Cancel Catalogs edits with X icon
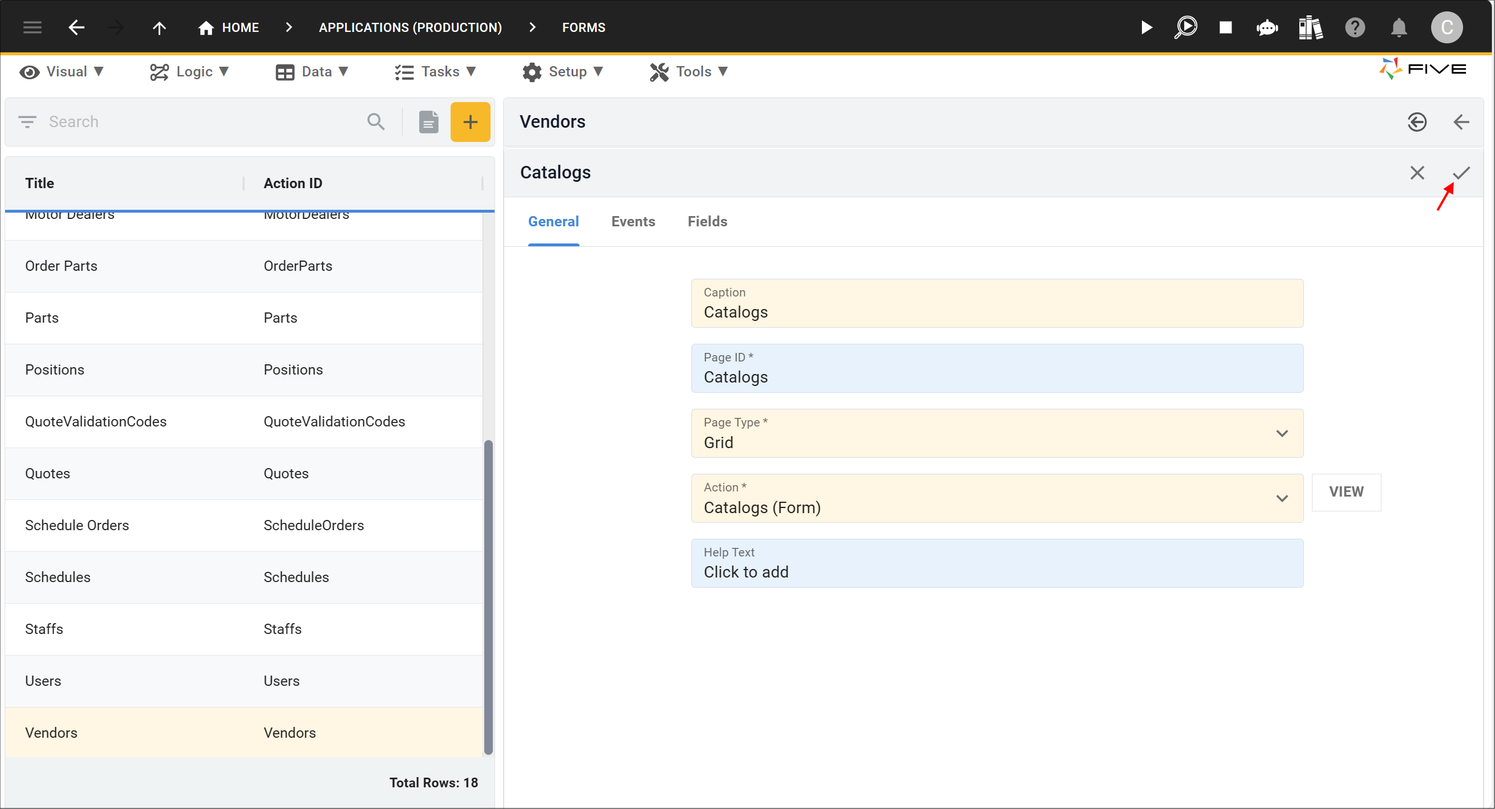This screenshot has height=809, width=1495. (1417, 173)
